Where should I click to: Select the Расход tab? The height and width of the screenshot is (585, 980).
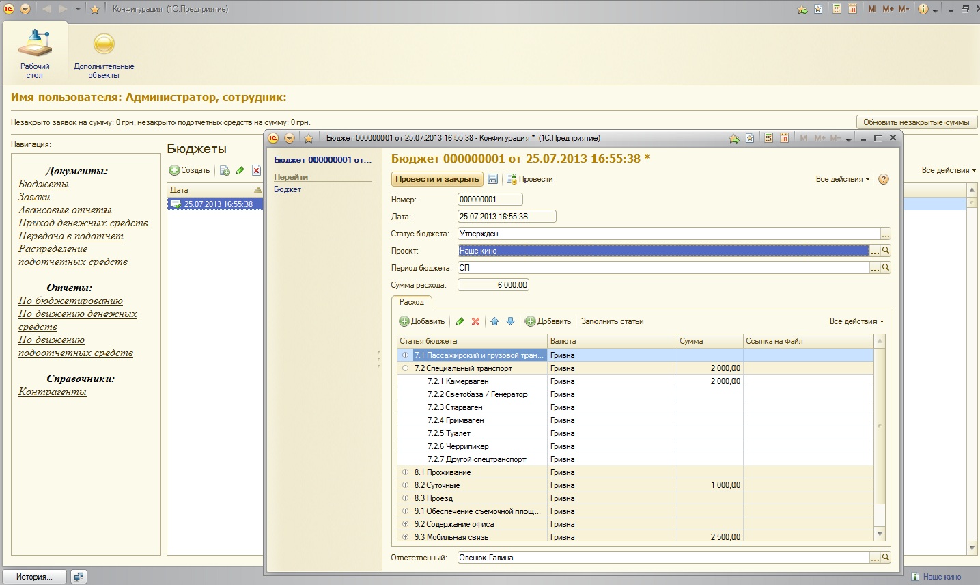coord(411,302)
